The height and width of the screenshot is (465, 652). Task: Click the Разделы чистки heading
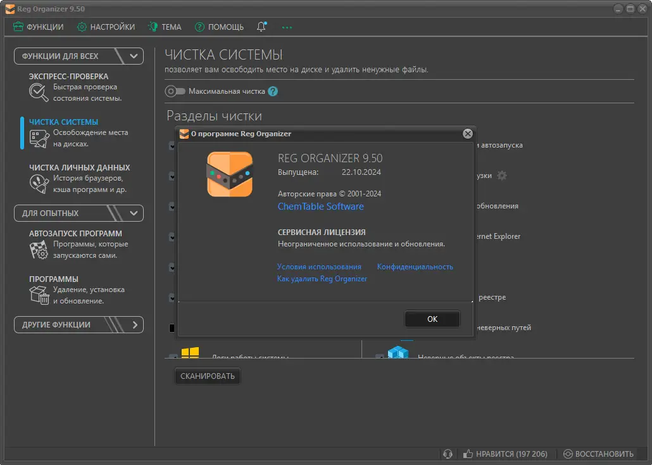pyautogui.click(x=214, y=116)
